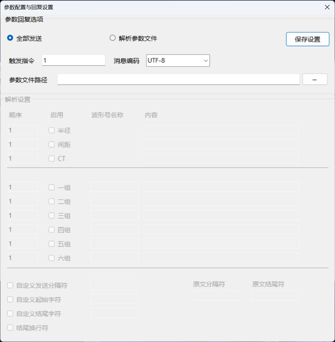The height and width of the screenshot is (342, 335).
Task: Click the 三组 content field
Action: pos(222,215)
